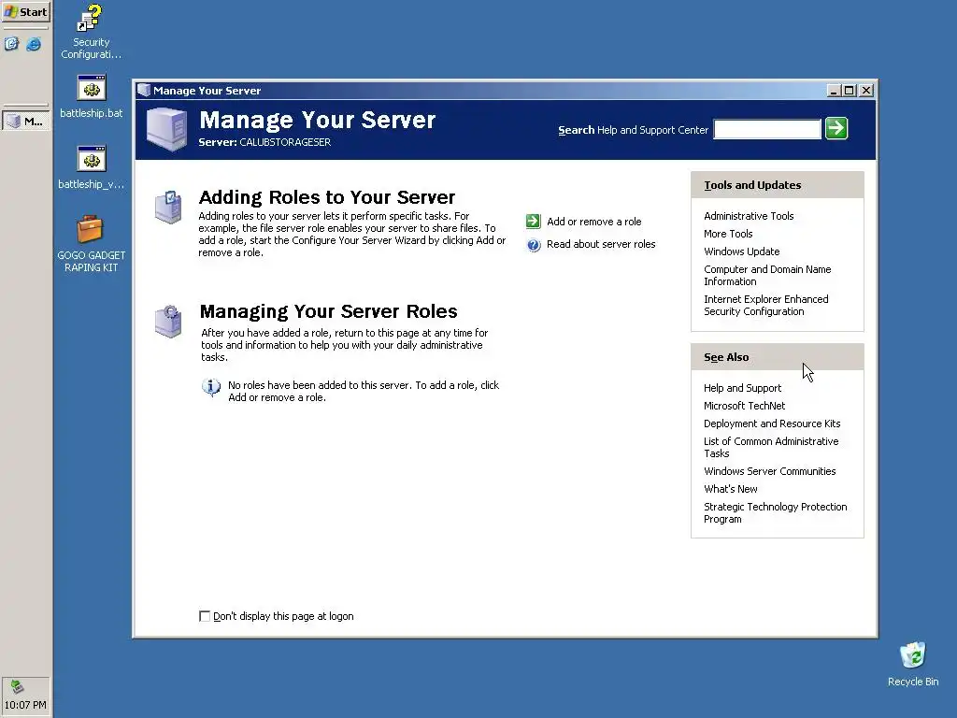Open Internet Explorer Enhanced Security Configuration link
The height and width of the screenshot is (718, 957).
[x=766, y=306]
